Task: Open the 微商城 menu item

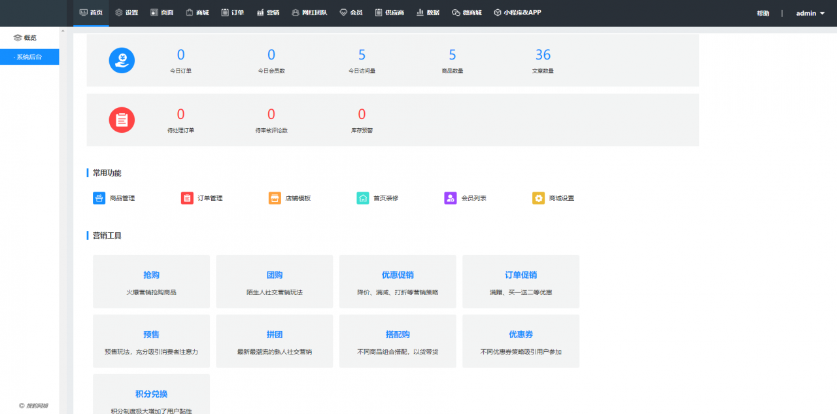Action: click(x=467, y=12)
